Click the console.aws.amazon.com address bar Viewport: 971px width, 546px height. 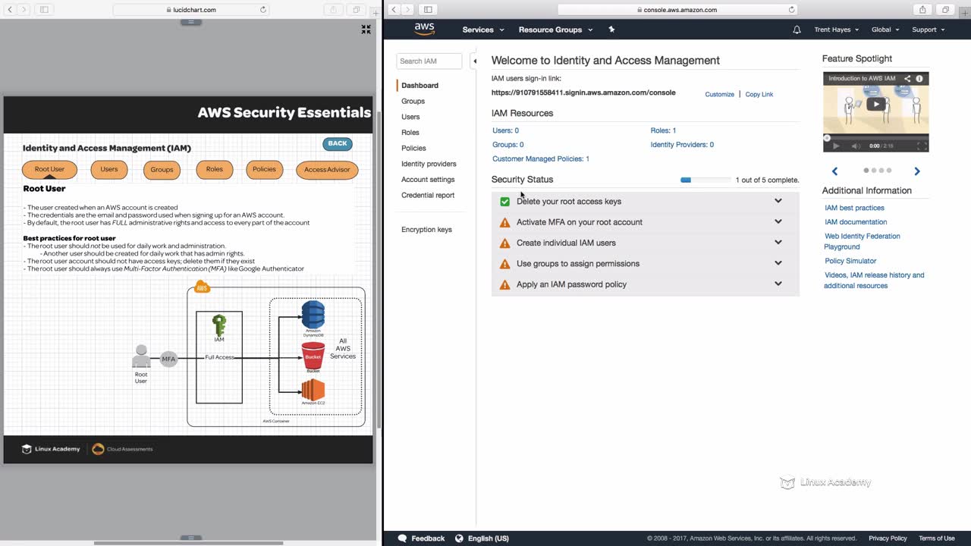677,10
